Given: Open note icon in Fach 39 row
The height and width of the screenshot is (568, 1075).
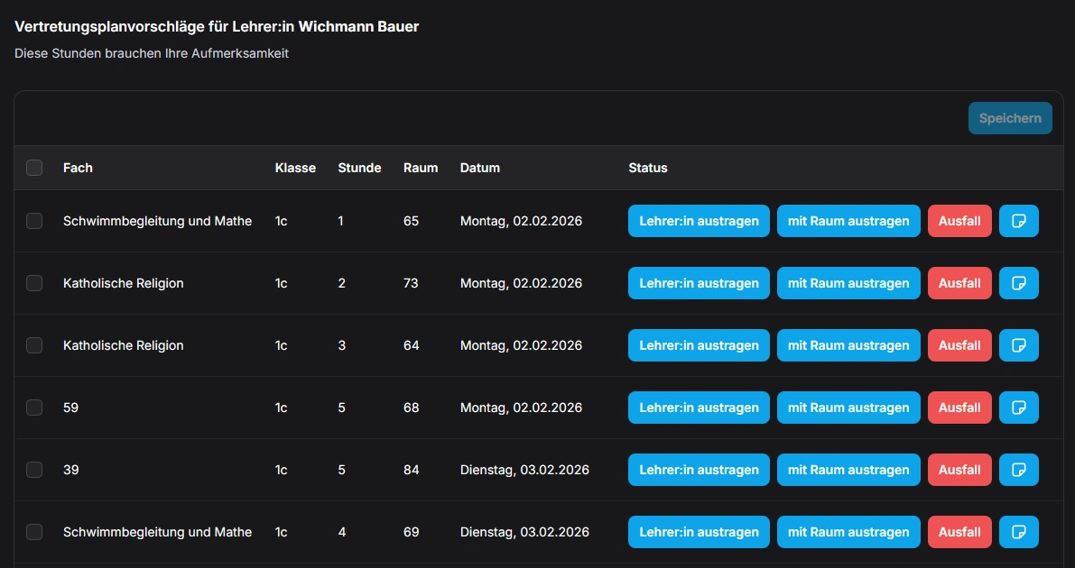Looking at the screenshot, I should point(1018,470).
